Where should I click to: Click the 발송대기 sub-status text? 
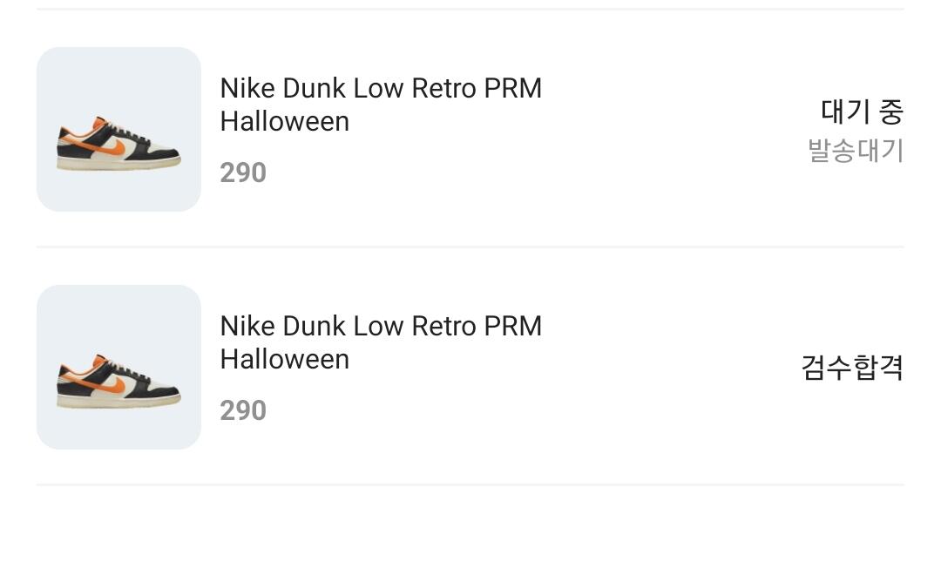[856, 151]
